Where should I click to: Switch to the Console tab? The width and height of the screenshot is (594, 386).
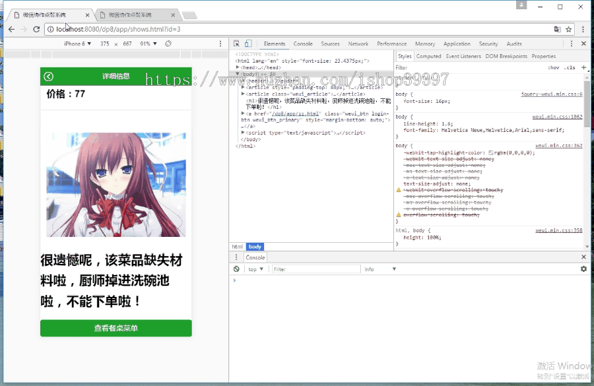tap(303, 44)
